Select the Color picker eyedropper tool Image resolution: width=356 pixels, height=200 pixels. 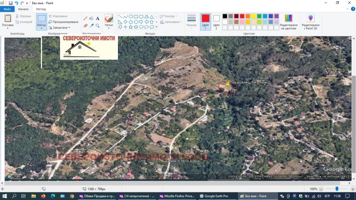click(x=91, y=25)
